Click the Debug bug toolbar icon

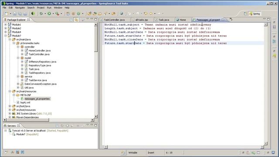(x=41, y=14)
